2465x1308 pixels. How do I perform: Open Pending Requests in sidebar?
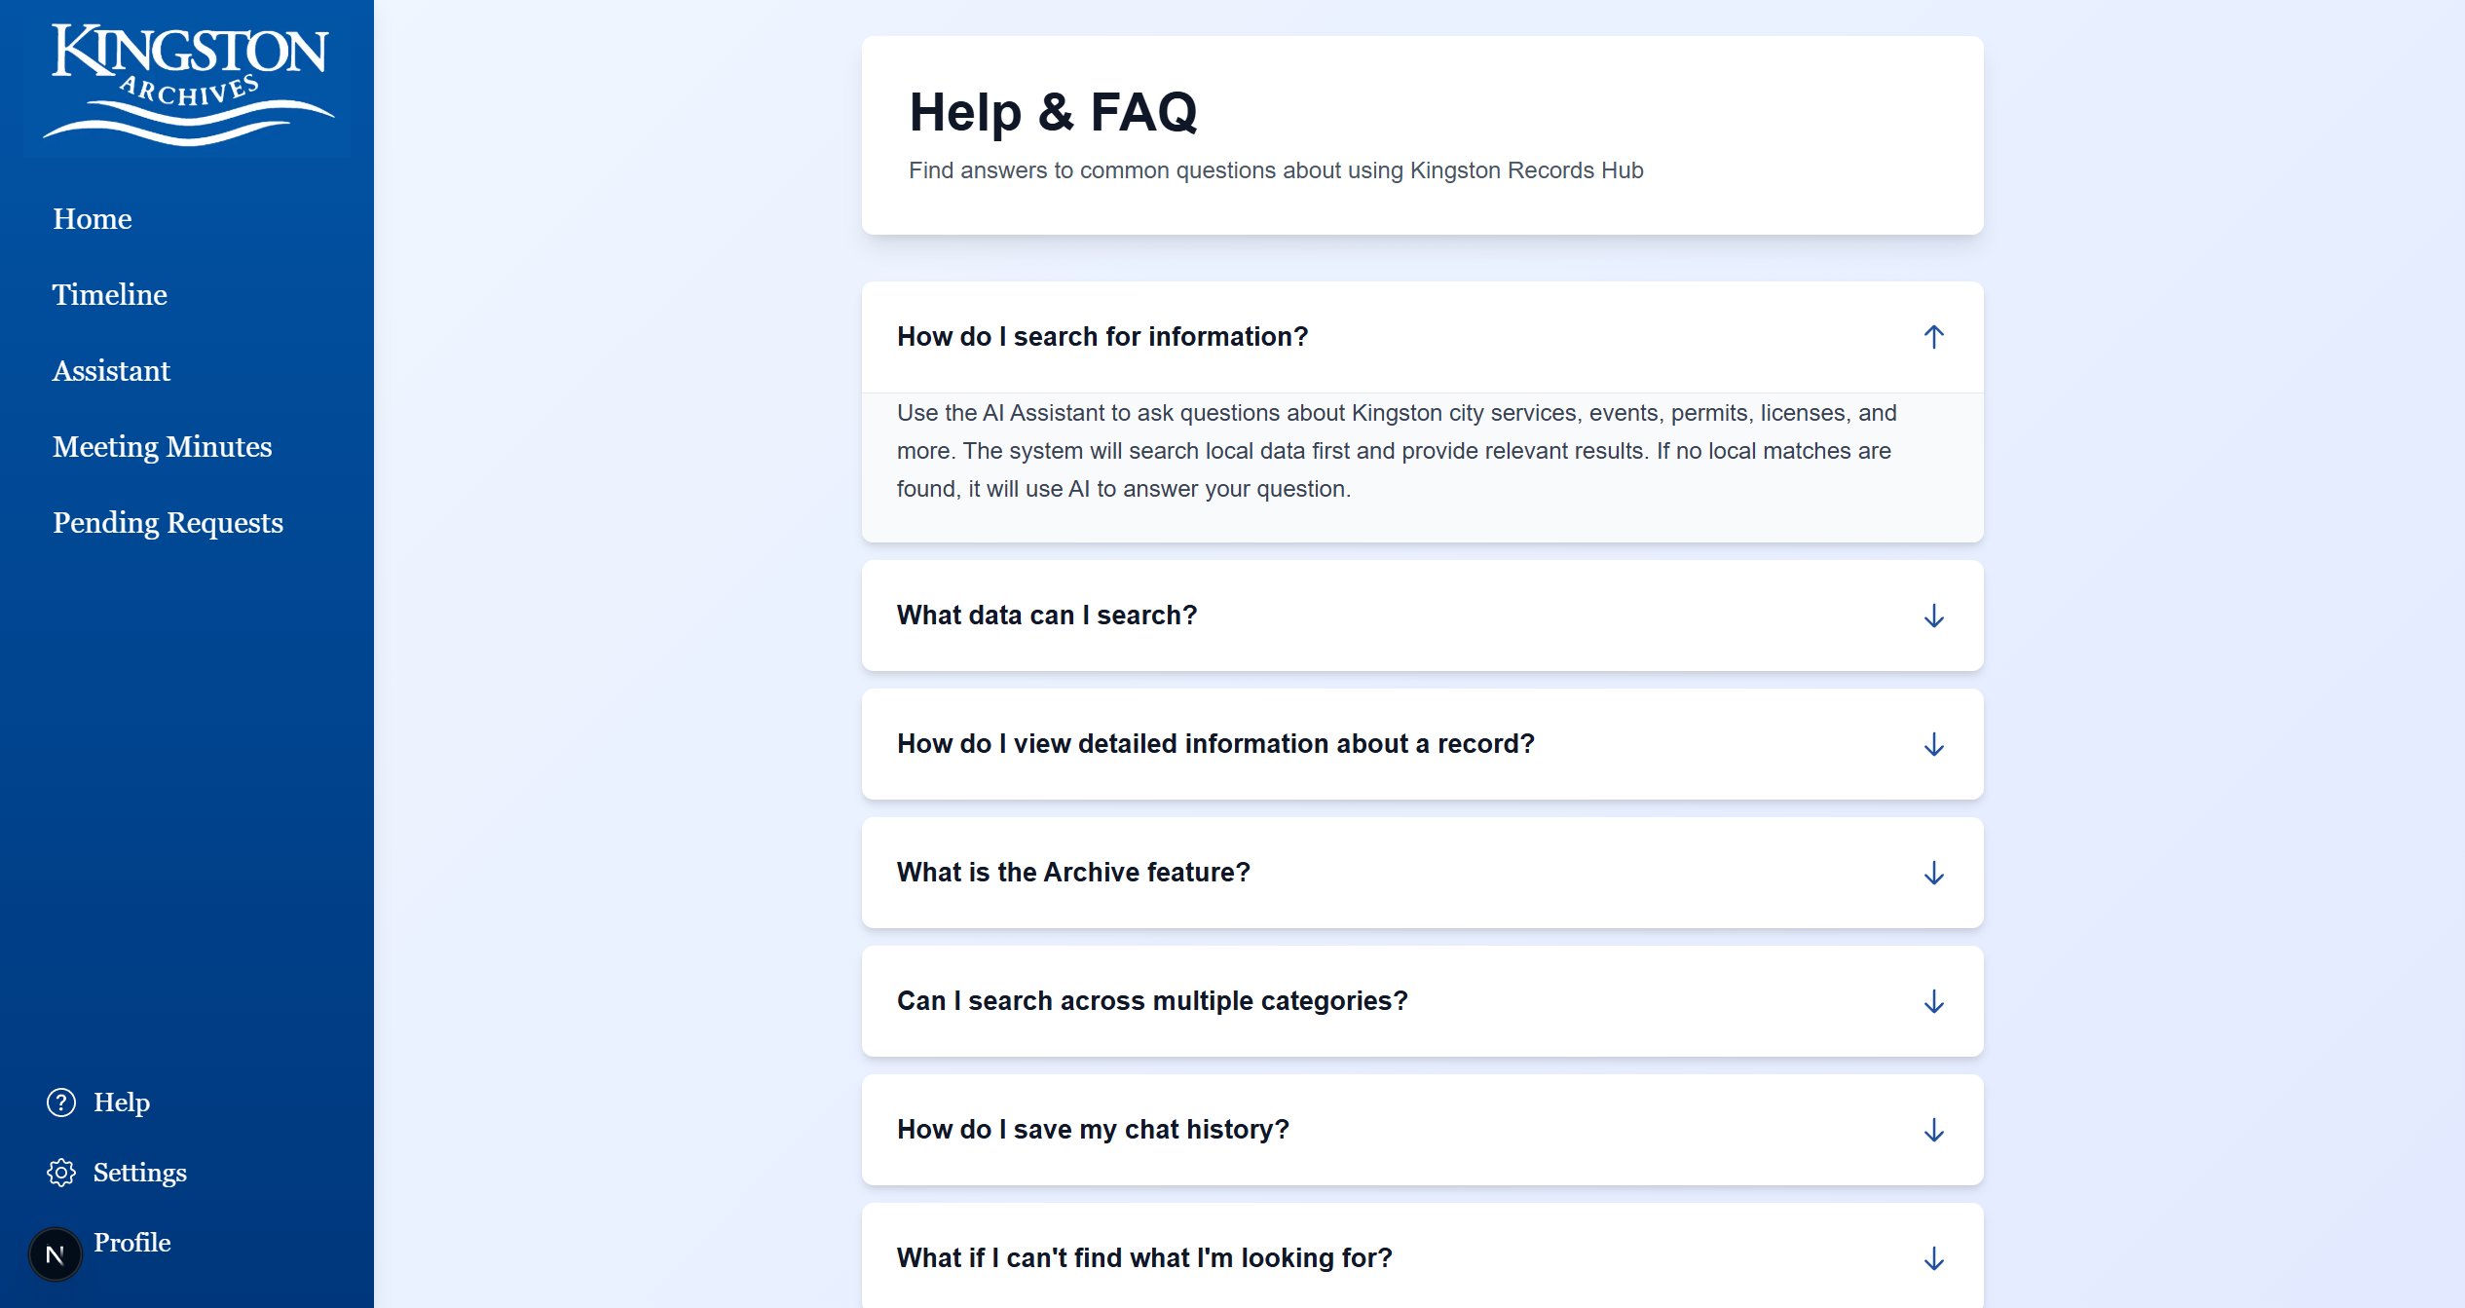[168, 523]
